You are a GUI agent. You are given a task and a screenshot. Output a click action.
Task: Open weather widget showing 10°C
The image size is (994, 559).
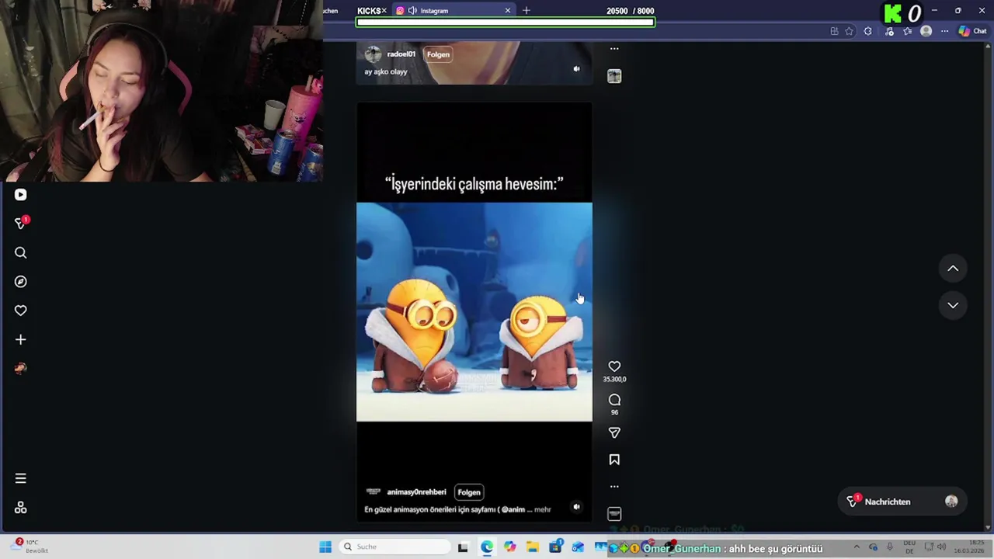click(31, 546)
